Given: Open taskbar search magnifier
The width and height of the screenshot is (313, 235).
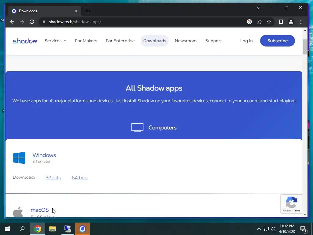Looking at the screenshot, I should pyautogui.click(x=22, y=229).
